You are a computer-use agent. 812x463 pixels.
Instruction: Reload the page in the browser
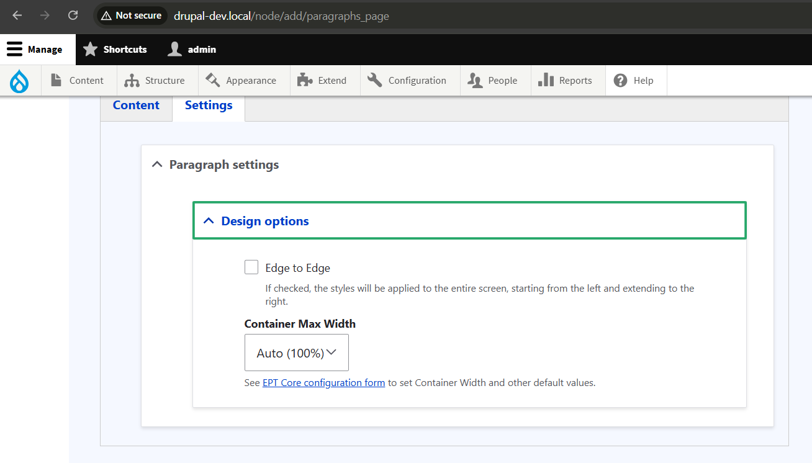pos(73,16)
